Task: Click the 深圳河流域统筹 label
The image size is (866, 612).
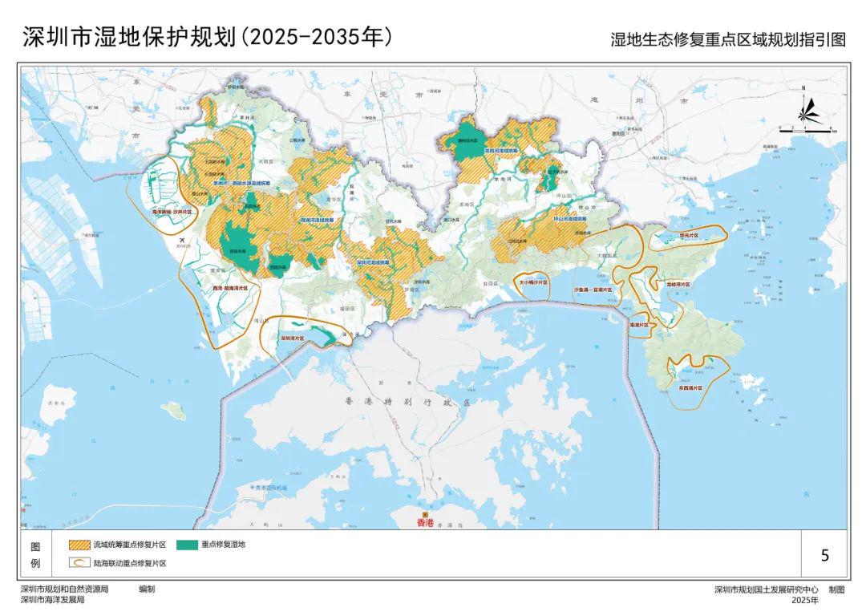Action: tap(373, 262)
